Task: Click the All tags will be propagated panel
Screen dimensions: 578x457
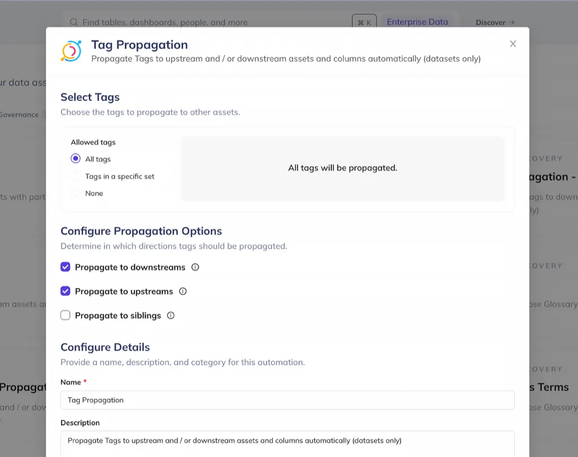Action: coord(343,168)
